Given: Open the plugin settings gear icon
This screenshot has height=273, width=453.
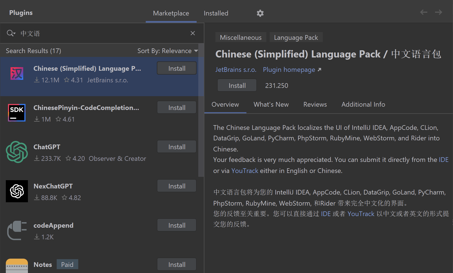Looking at the screenshot, I should point(260,13).
